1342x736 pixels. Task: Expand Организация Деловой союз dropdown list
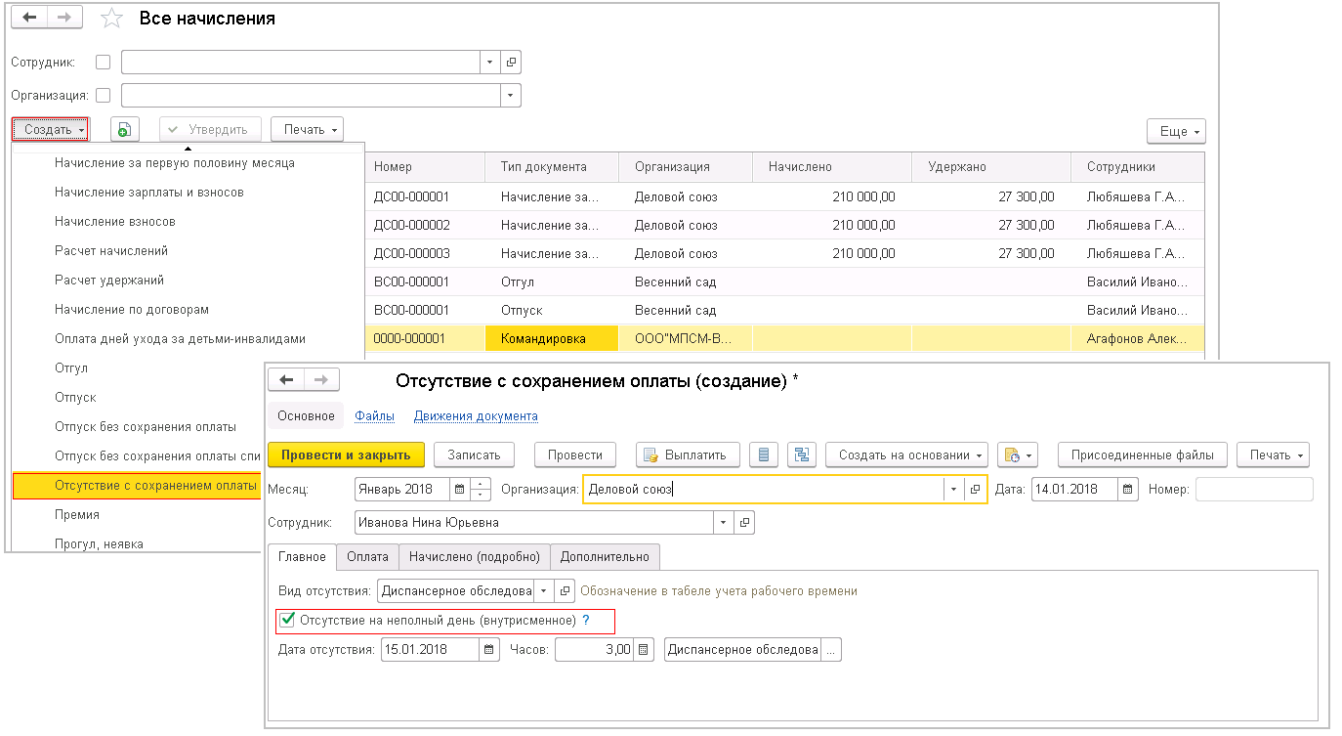coord(953,489)
